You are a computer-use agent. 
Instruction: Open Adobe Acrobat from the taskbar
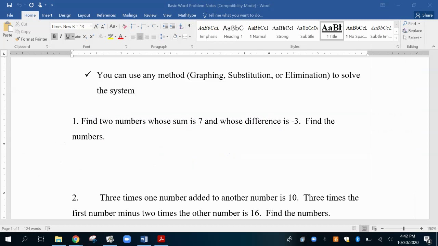(x=161, y=239)
